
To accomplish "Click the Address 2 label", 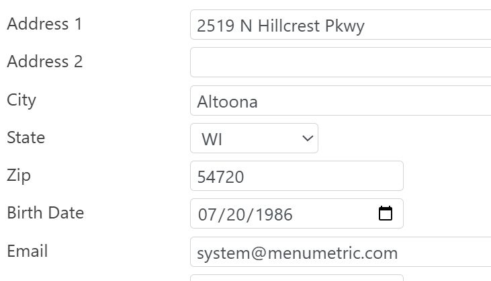I will coord(44,62).
